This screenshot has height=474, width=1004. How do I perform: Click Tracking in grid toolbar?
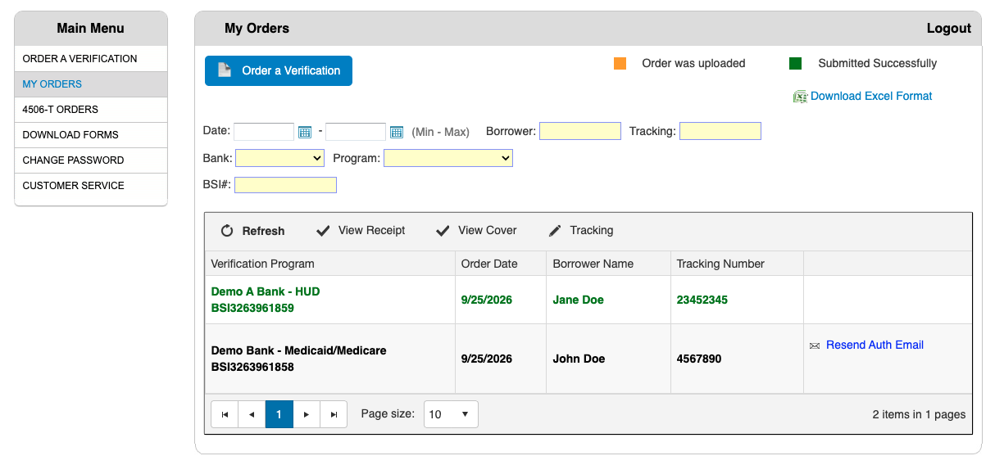[581, 231]
